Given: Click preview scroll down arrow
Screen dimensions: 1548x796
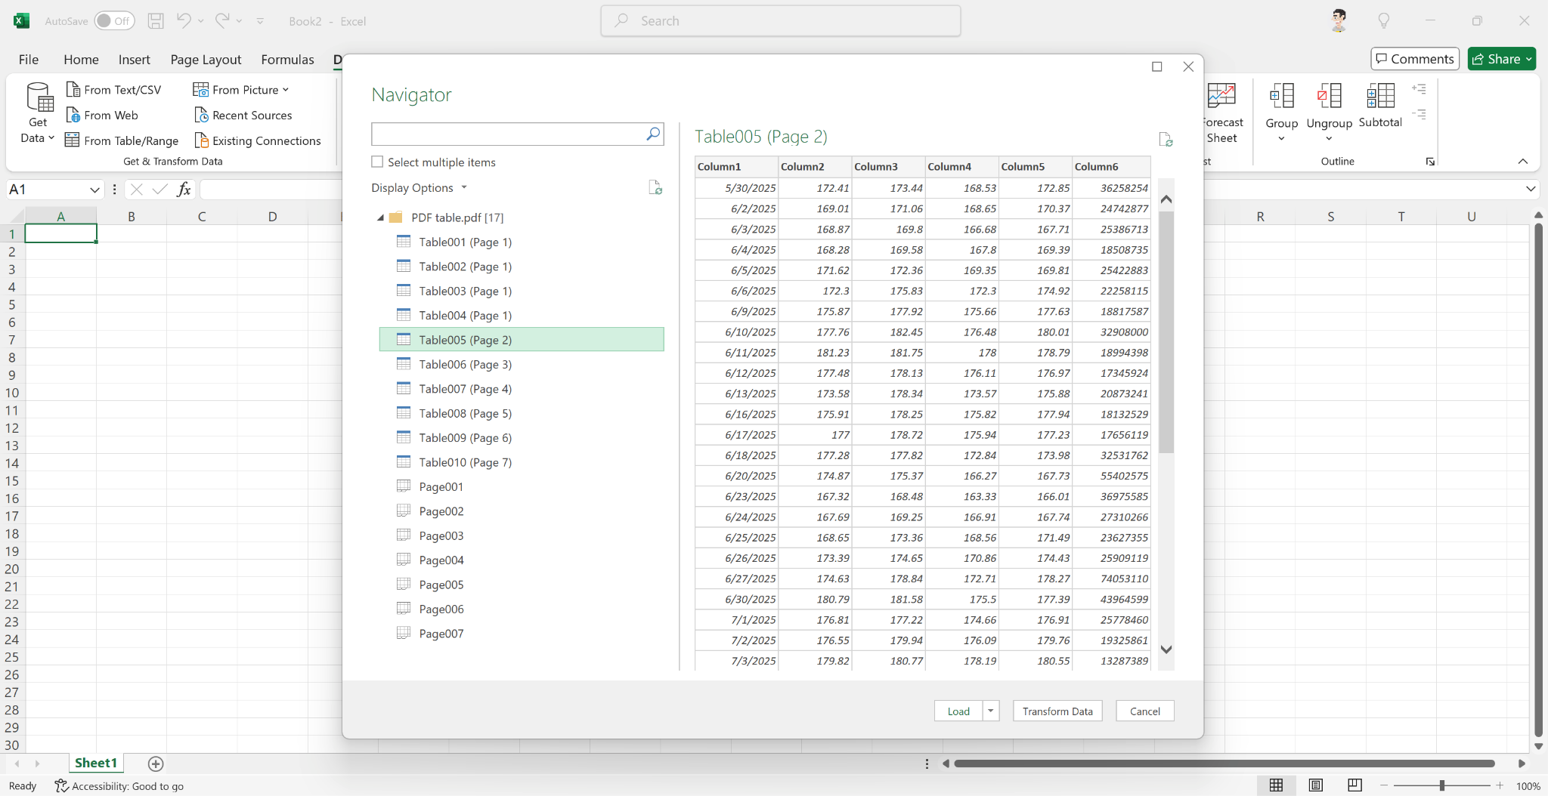Looking at the screenshot, I should (x=1166, y=649).
